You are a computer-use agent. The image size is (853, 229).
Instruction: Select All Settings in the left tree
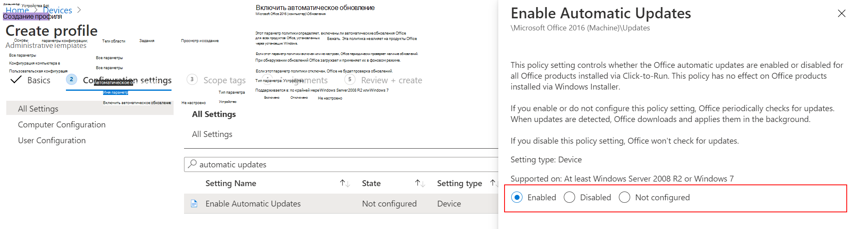(x=90, y=109)
